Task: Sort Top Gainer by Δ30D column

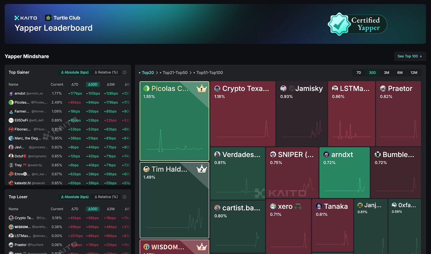Action: (x=93, y=84)
